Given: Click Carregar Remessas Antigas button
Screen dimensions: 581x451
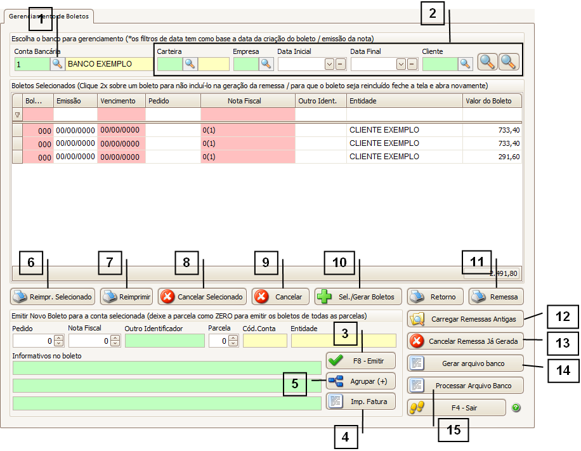Looking at the screenshot, I should [466, 318].
